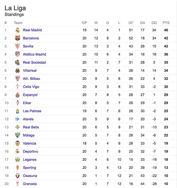
Task: Follow the Granada team link
Action: point(30,184)
